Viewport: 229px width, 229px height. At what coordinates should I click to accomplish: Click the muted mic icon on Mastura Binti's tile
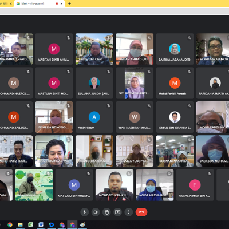(69, 72)
